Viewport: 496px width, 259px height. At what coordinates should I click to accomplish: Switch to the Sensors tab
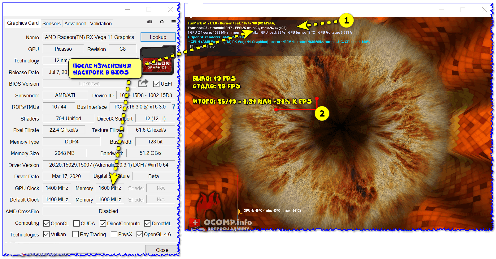(x=51, y=23)
